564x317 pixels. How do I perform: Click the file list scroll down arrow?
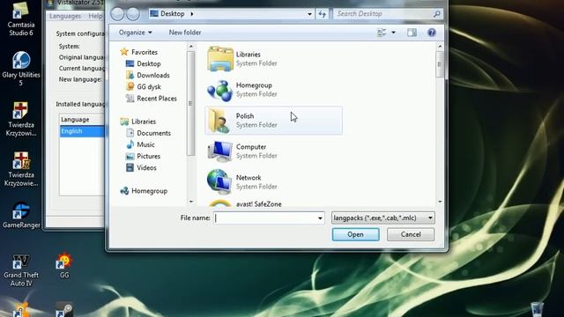[440, 202]
